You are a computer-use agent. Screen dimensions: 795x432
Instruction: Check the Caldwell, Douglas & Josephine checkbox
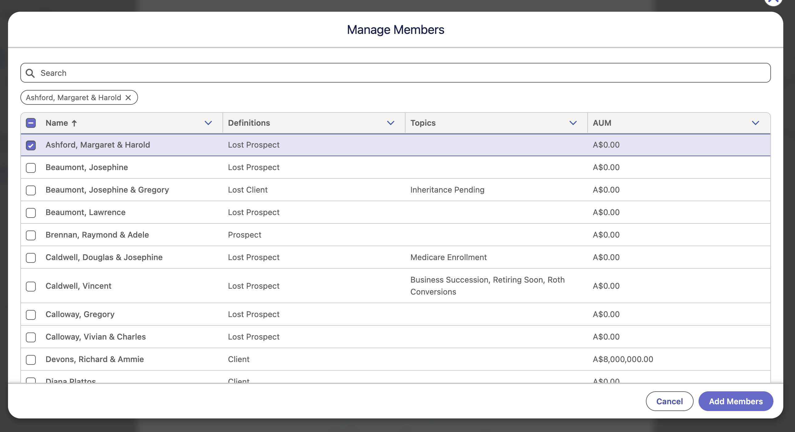[x=31, y=258]
